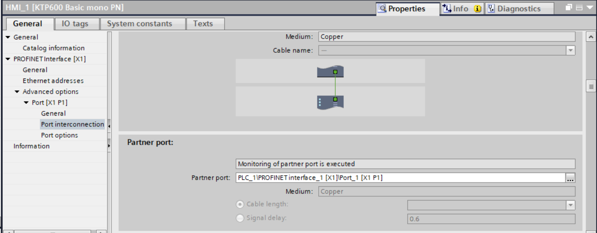
Task: Select Port options in the navigation tree
Action: [60, 135]
